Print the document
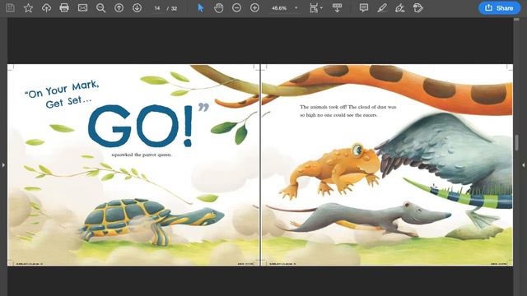 coord(64,7)
